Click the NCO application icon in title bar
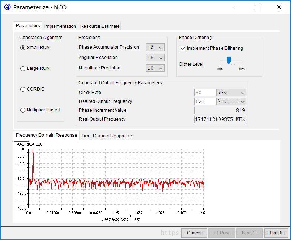 [x=7, y=7]
